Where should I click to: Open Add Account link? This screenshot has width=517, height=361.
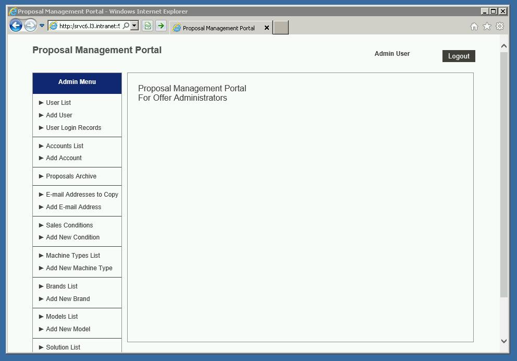(64, 158)
